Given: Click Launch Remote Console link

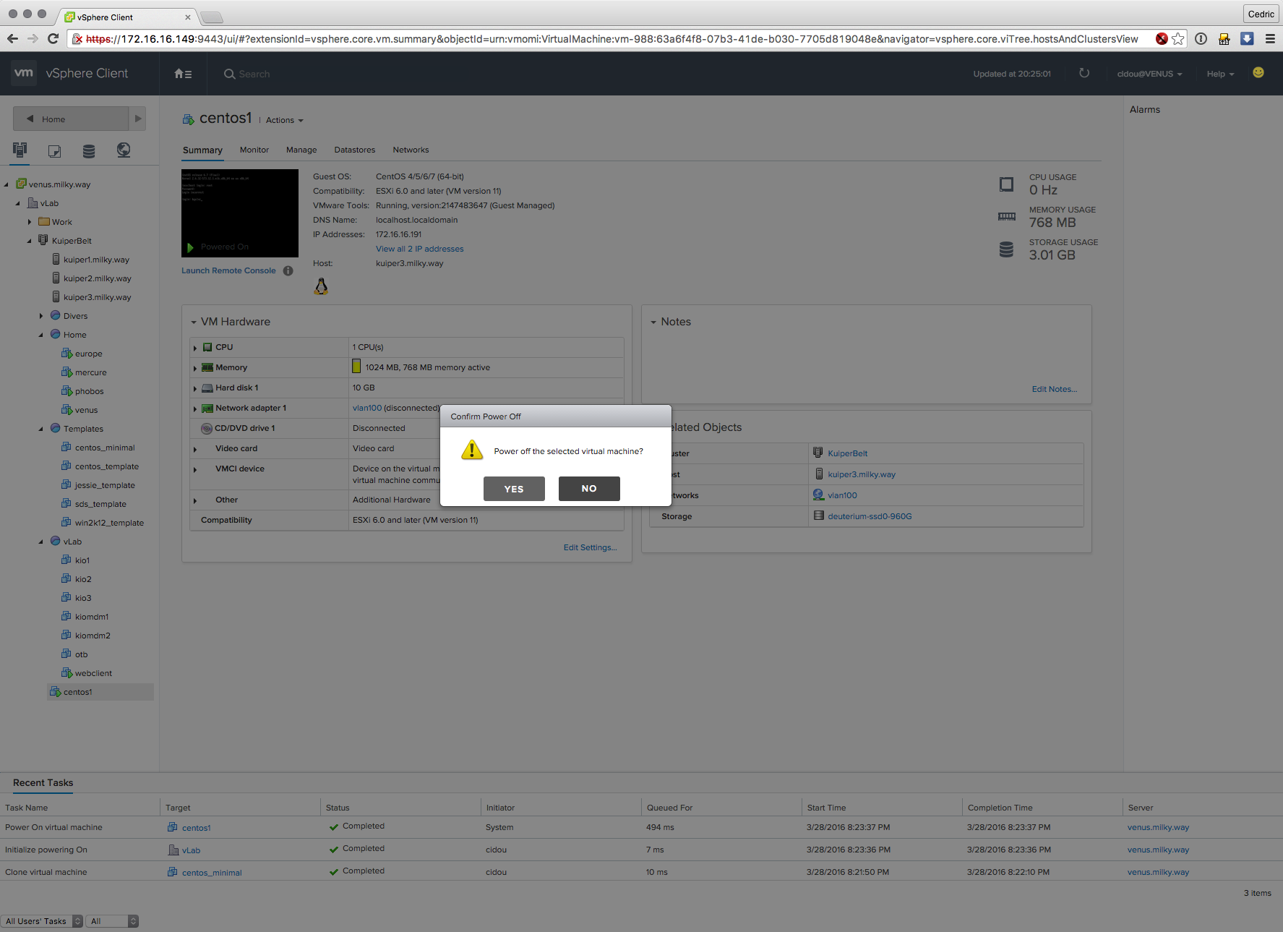Looking at the screenshot, I should [228, 270].
